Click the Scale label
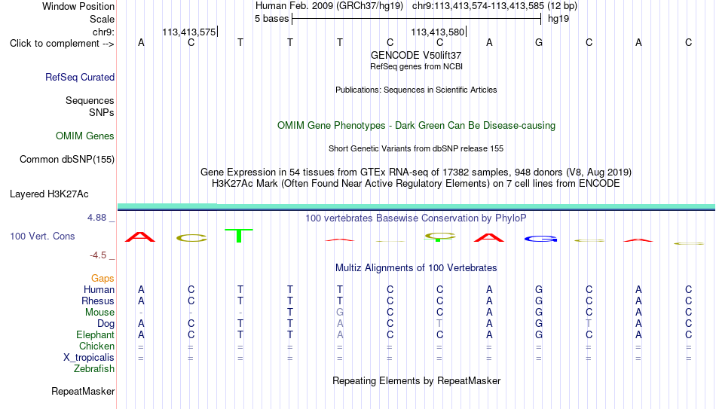 click(102, 19)
